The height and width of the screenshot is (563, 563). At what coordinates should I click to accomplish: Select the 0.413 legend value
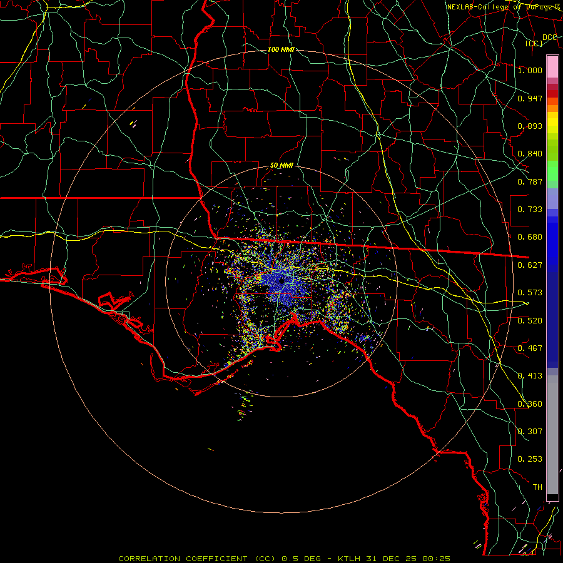click(x=530, y=375)
